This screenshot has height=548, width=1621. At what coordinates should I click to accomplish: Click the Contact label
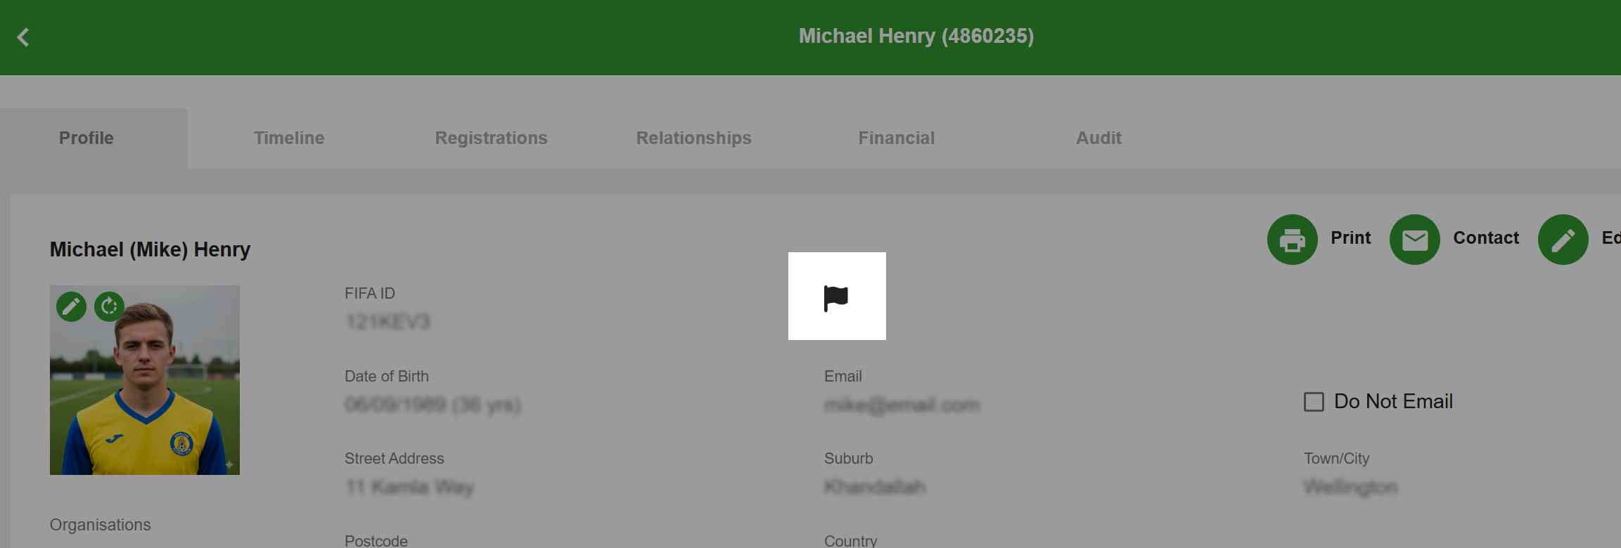1486,238
